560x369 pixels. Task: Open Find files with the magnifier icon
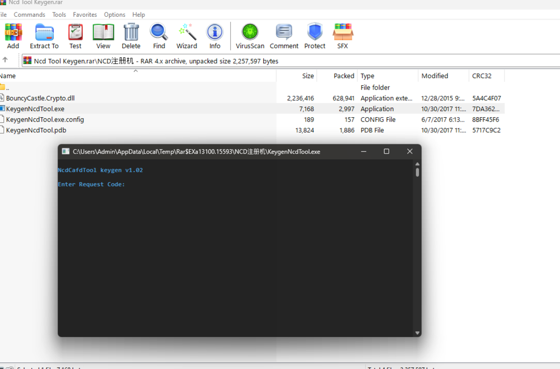click(158, 34)
